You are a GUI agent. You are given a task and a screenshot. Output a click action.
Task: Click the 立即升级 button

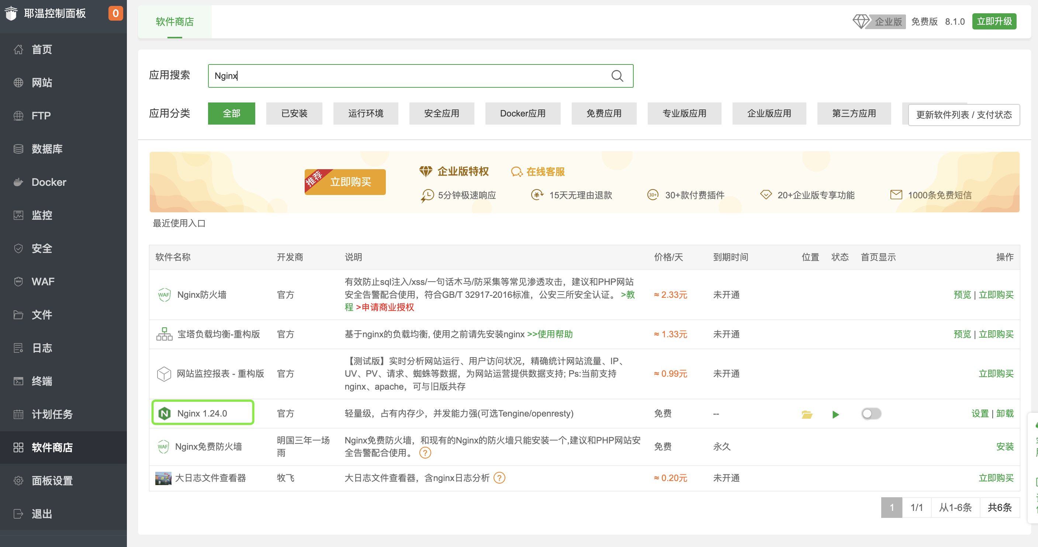[x=994, y=21]
